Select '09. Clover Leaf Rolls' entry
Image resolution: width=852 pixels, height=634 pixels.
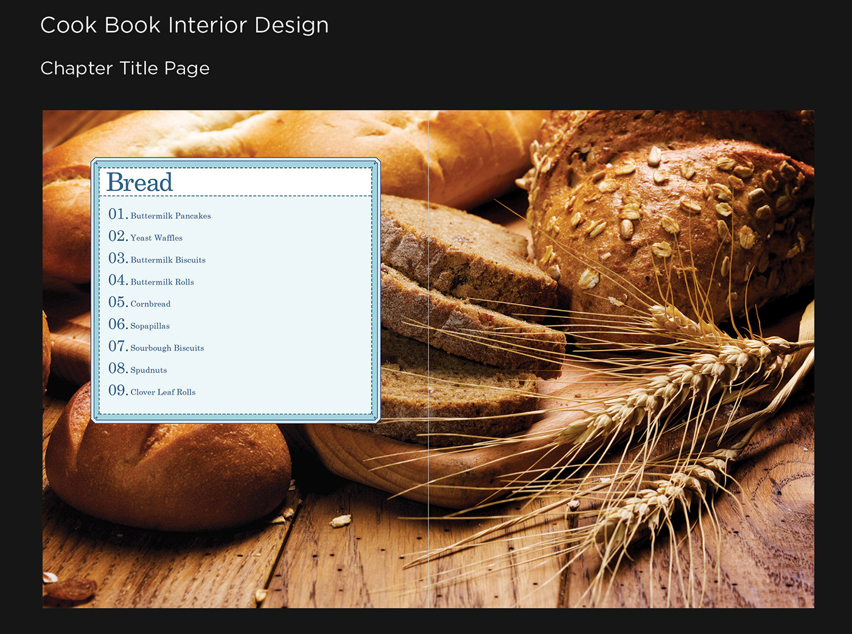pos(152,390)
